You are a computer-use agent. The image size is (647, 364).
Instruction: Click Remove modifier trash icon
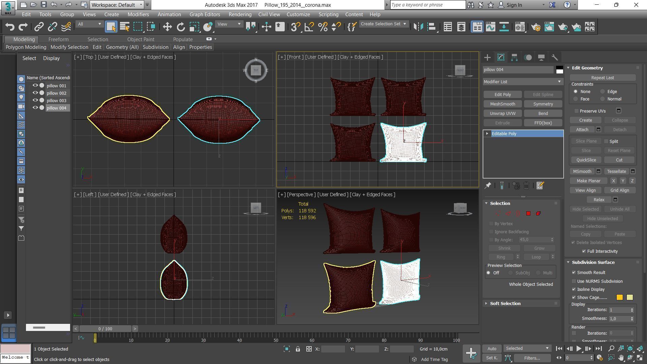tap(526, 186)
